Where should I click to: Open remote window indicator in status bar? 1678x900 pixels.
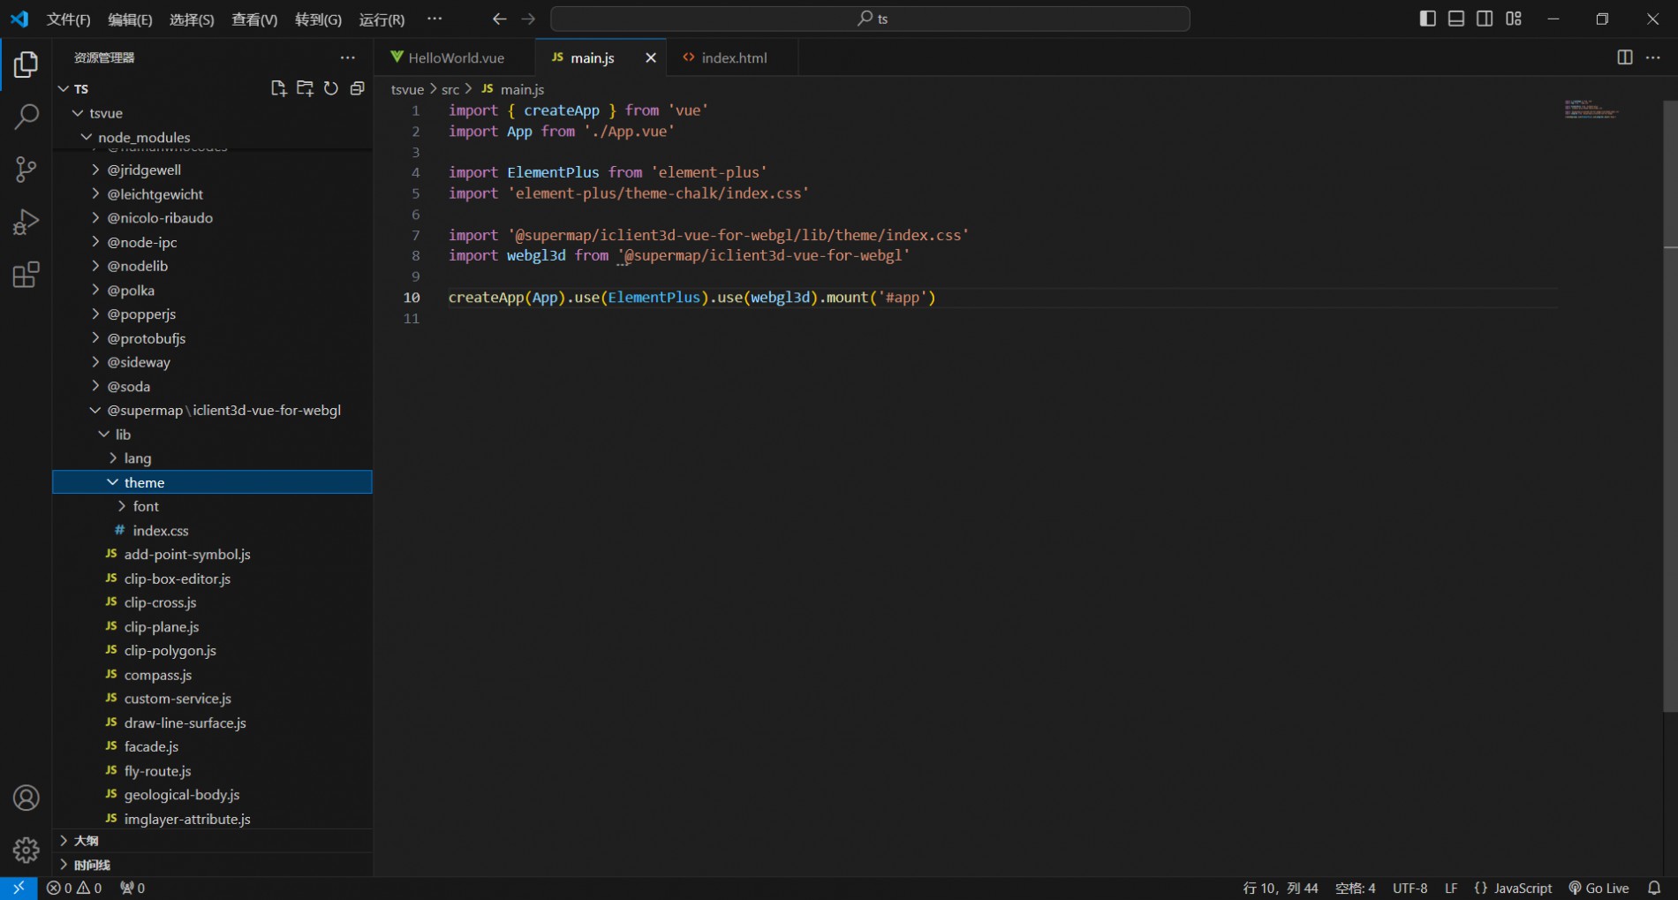19,888
